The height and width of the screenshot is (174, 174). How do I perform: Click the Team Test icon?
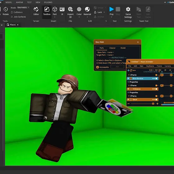pos(139,9)
